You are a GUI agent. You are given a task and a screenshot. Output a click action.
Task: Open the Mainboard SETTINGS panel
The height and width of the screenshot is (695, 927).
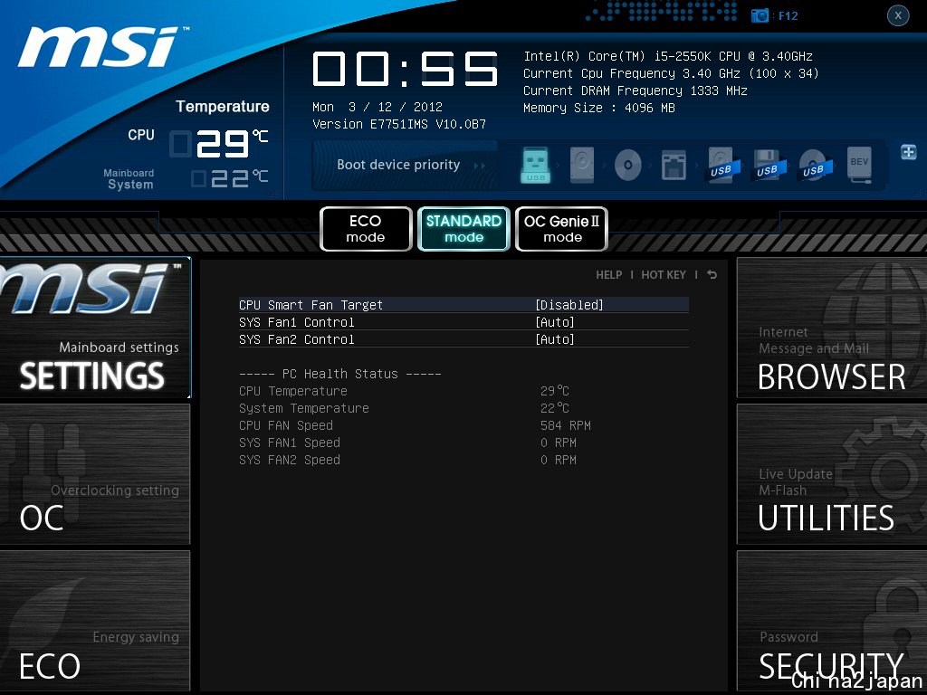[x=95, y=328]
